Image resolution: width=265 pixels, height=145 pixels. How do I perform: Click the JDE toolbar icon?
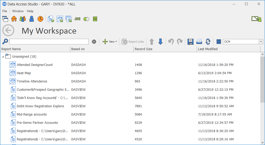pos(77,19)
